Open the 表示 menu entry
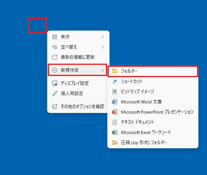 [x=78, y=37]
